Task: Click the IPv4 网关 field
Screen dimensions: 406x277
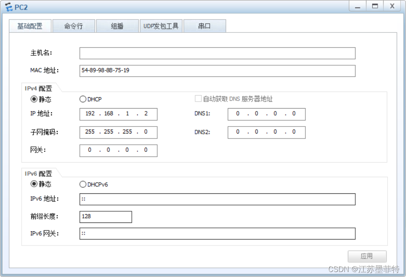Action: [x=118, y=151]
